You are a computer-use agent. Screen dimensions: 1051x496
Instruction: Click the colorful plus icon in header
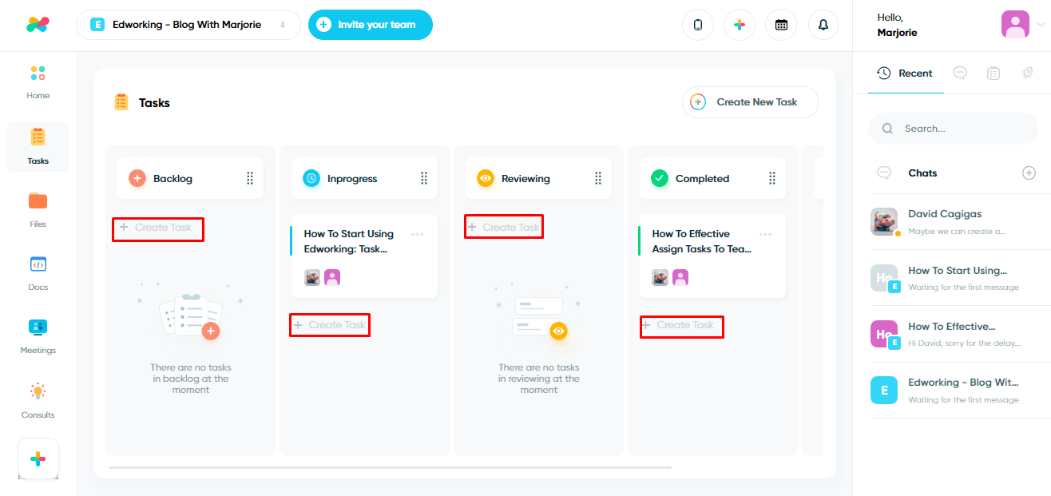pos(740,25)
